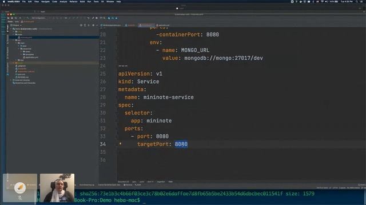
Task: Select the highlighted yaml file under kube
Action: [x=25, y=38]
